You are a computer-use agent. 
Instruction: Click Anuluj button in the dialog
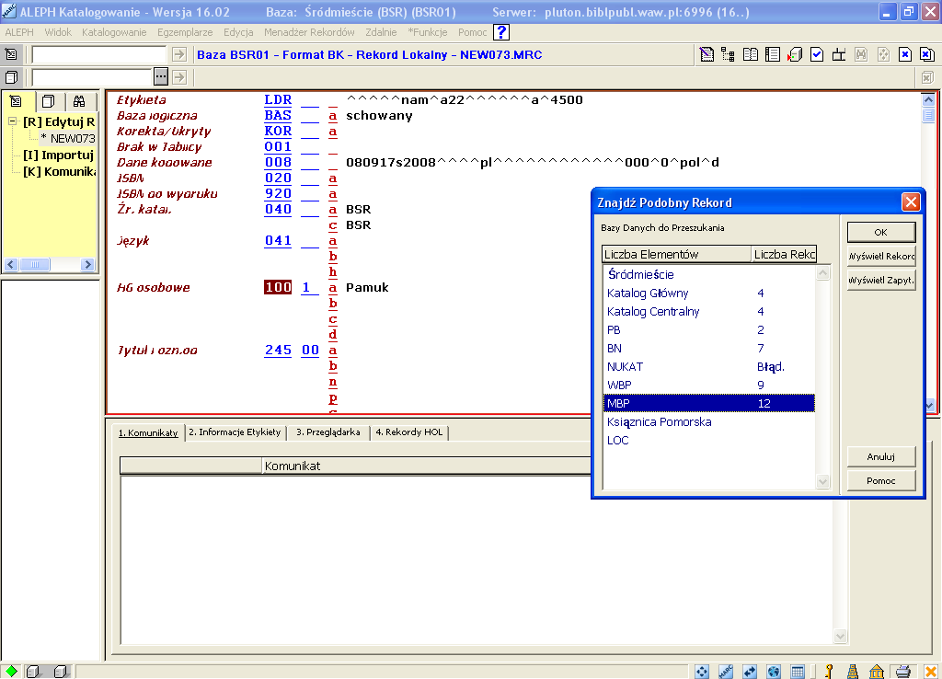880,456
